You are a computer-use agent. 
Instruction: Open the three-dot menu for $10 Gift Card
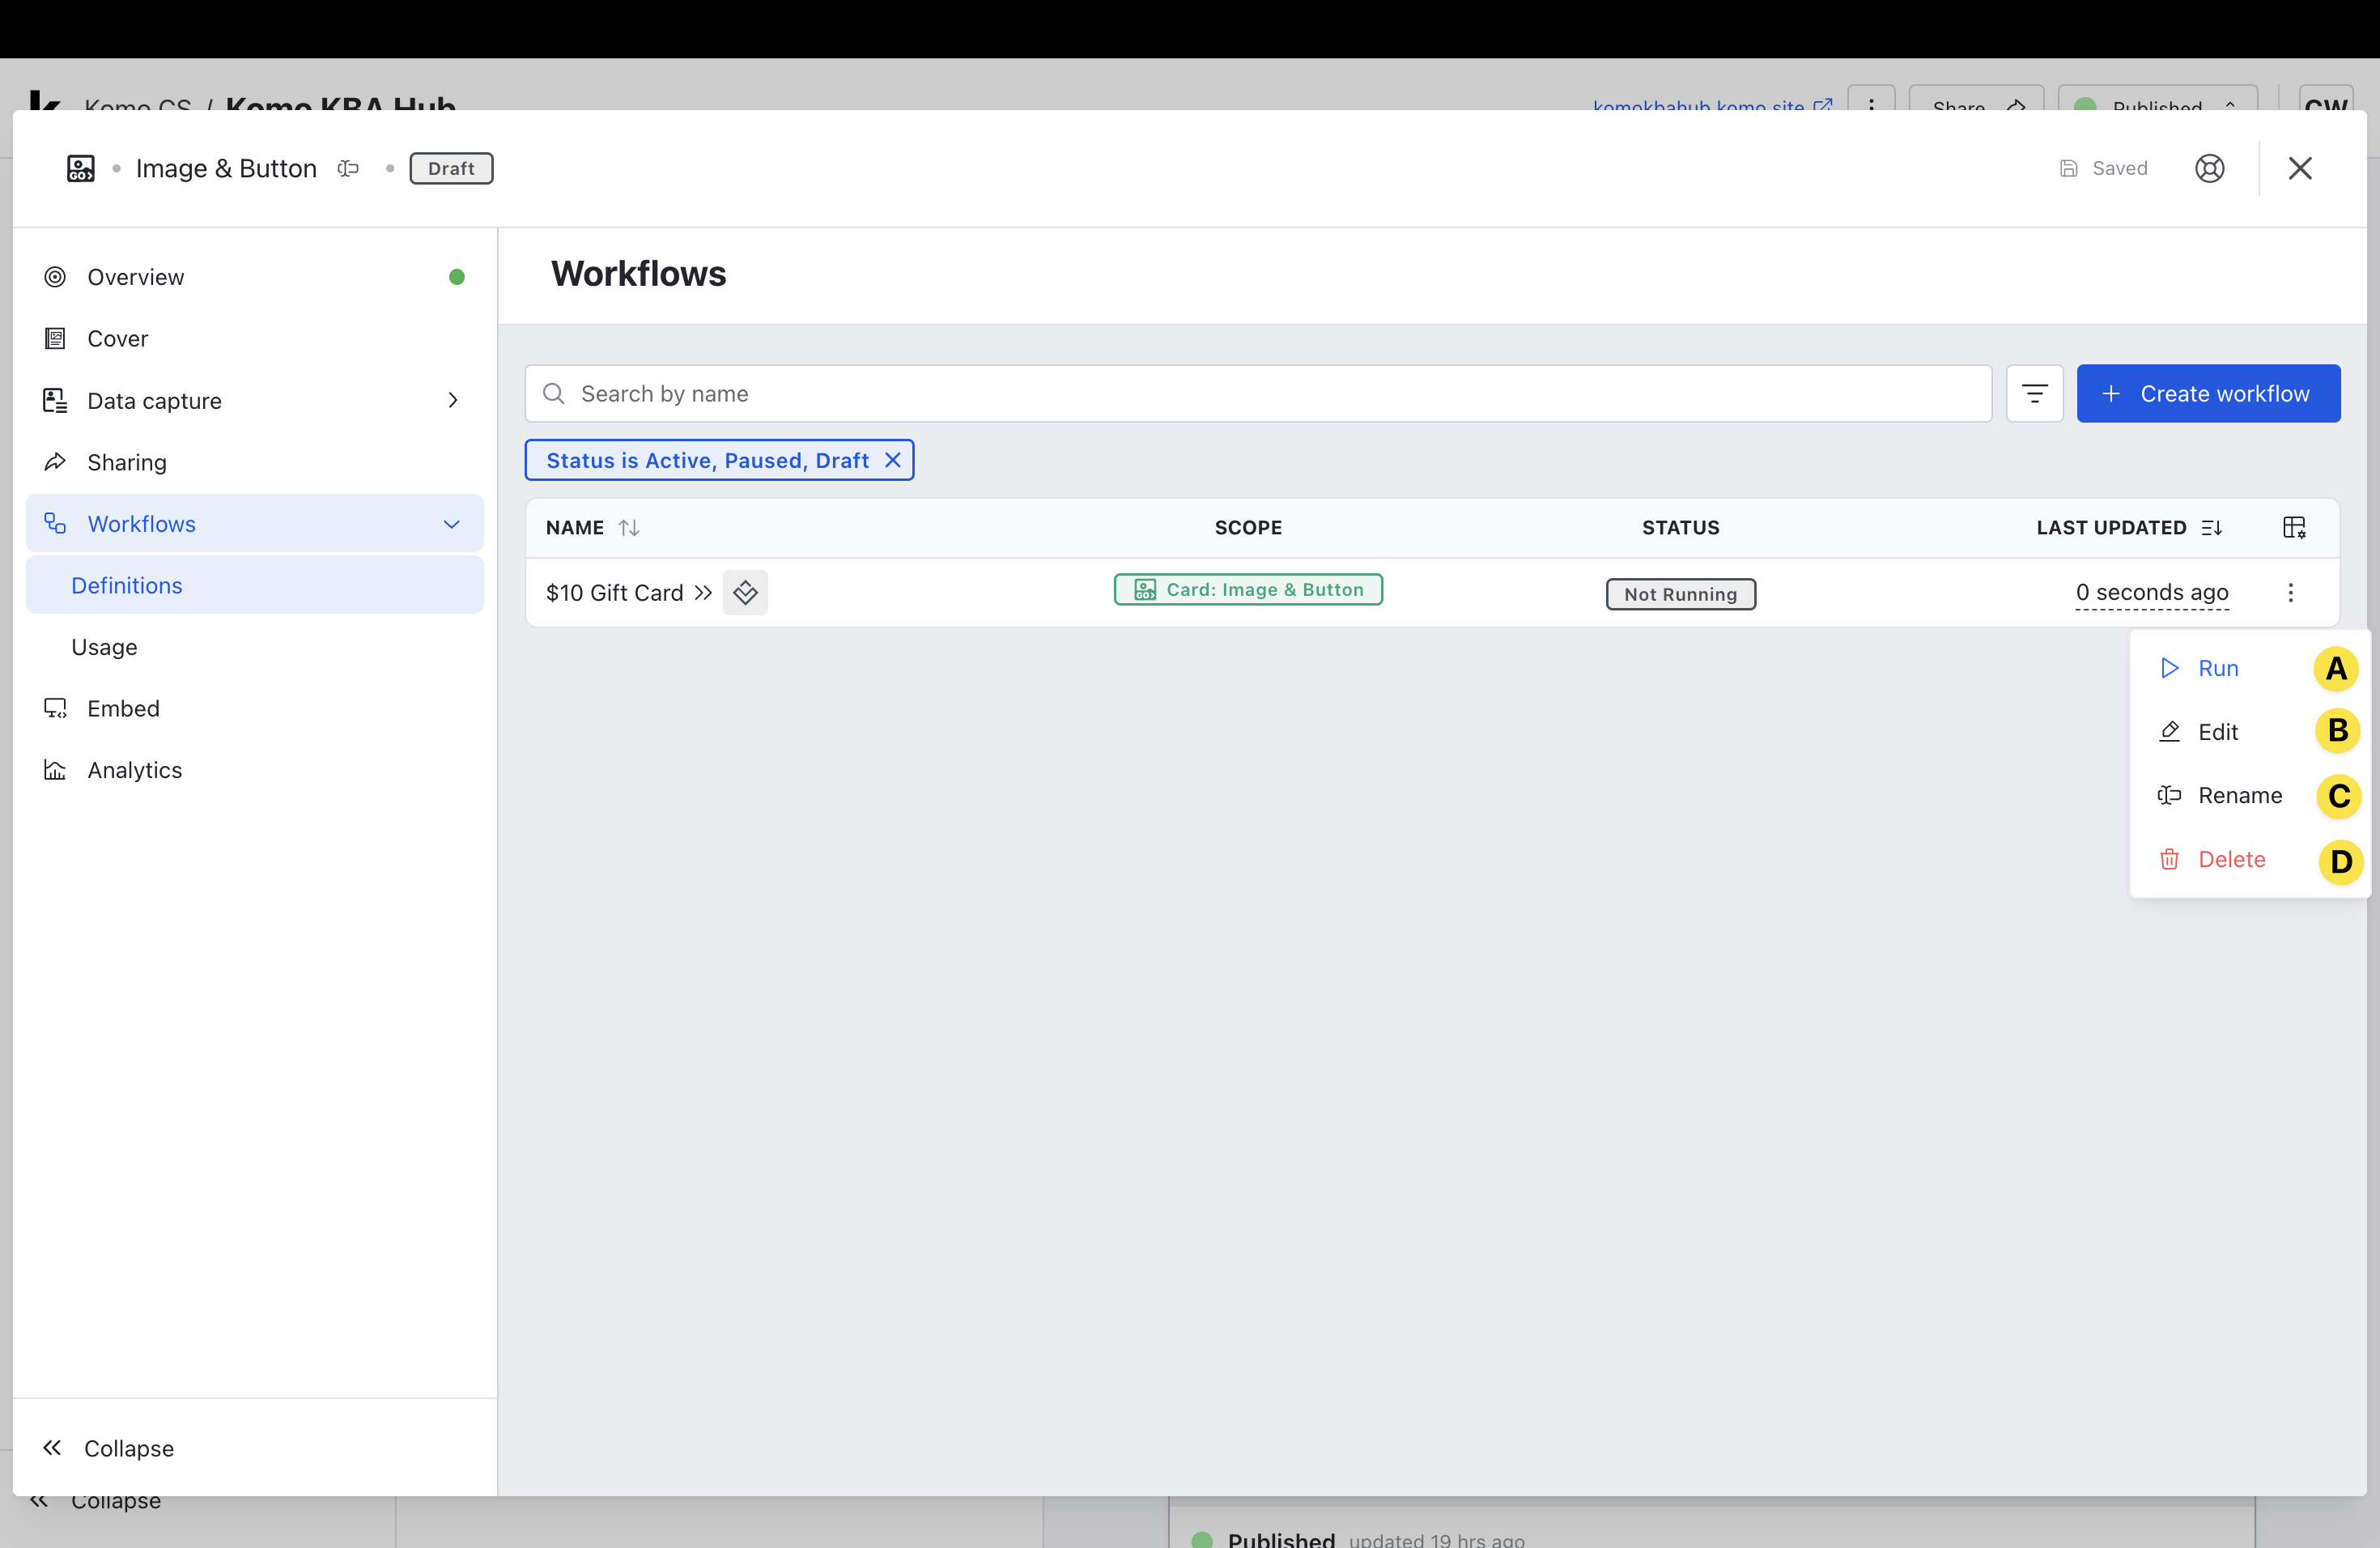click(x=2290, y=593)
